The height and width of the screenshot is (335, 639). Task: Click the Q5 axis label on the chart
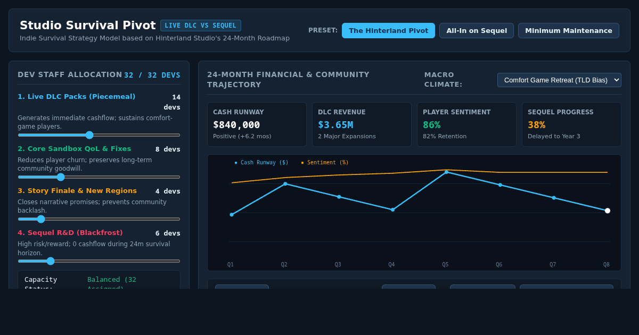click(445, 265)
